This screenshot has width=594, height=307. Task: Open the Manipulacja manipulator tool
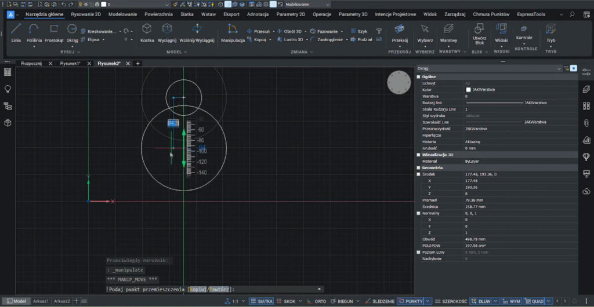click(x=233, y=33)
